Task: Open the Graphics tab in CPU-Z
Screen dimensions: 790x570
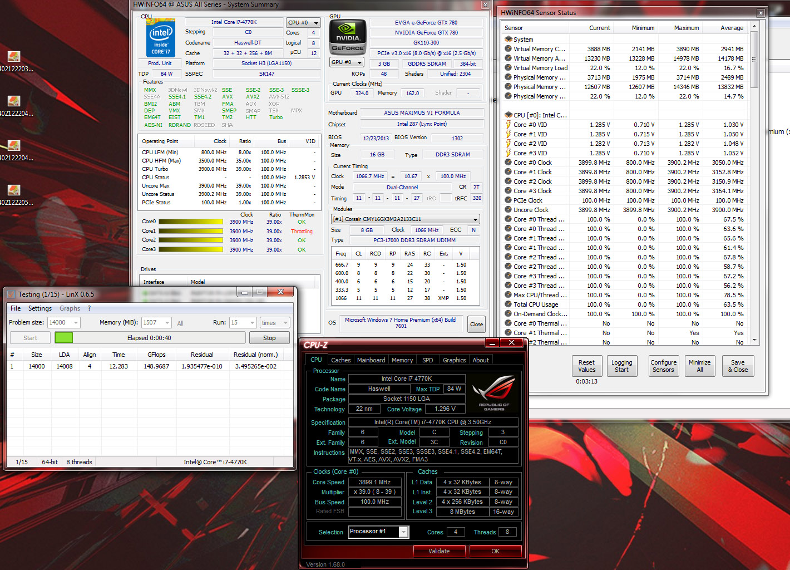Action: pyautogui.click(x=455, y=360)
